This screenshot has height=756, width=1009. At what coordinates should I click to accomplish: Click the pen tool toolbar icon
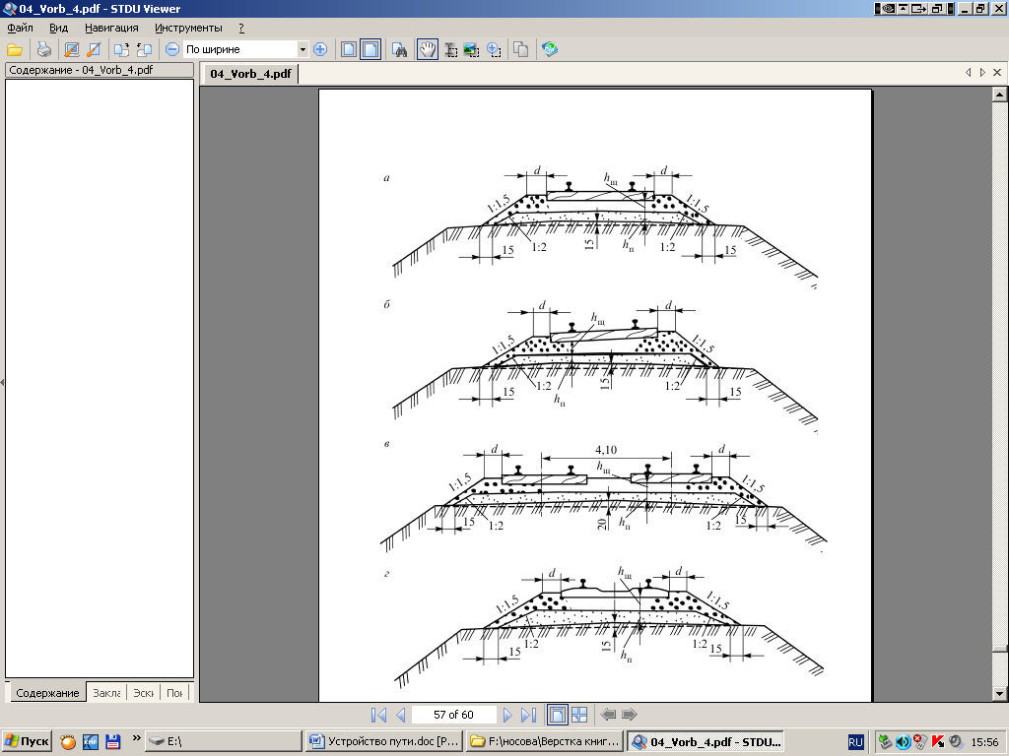(x=94, y=49)
